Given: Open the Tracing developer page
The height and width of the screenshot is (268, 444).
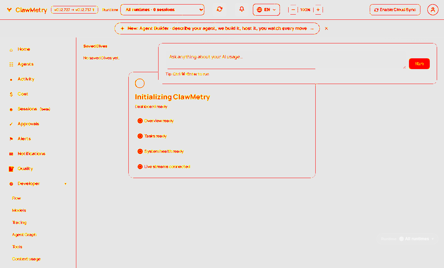Looking at the screenshot, I should pos(19,223).
